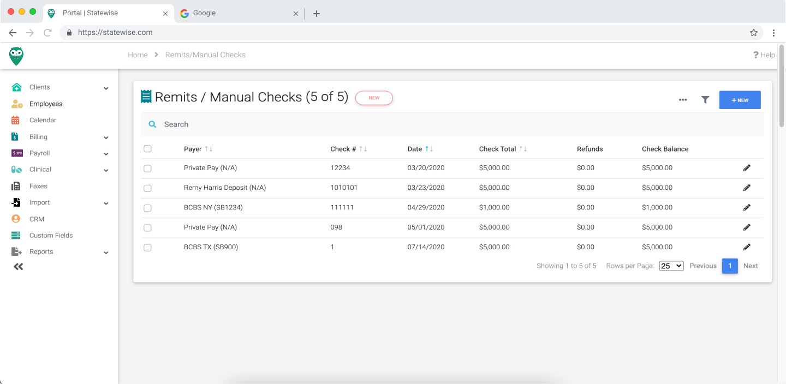Screen dimensions: 786x384
Task: Click the Billing dollar icon
Action: point(16,137)
